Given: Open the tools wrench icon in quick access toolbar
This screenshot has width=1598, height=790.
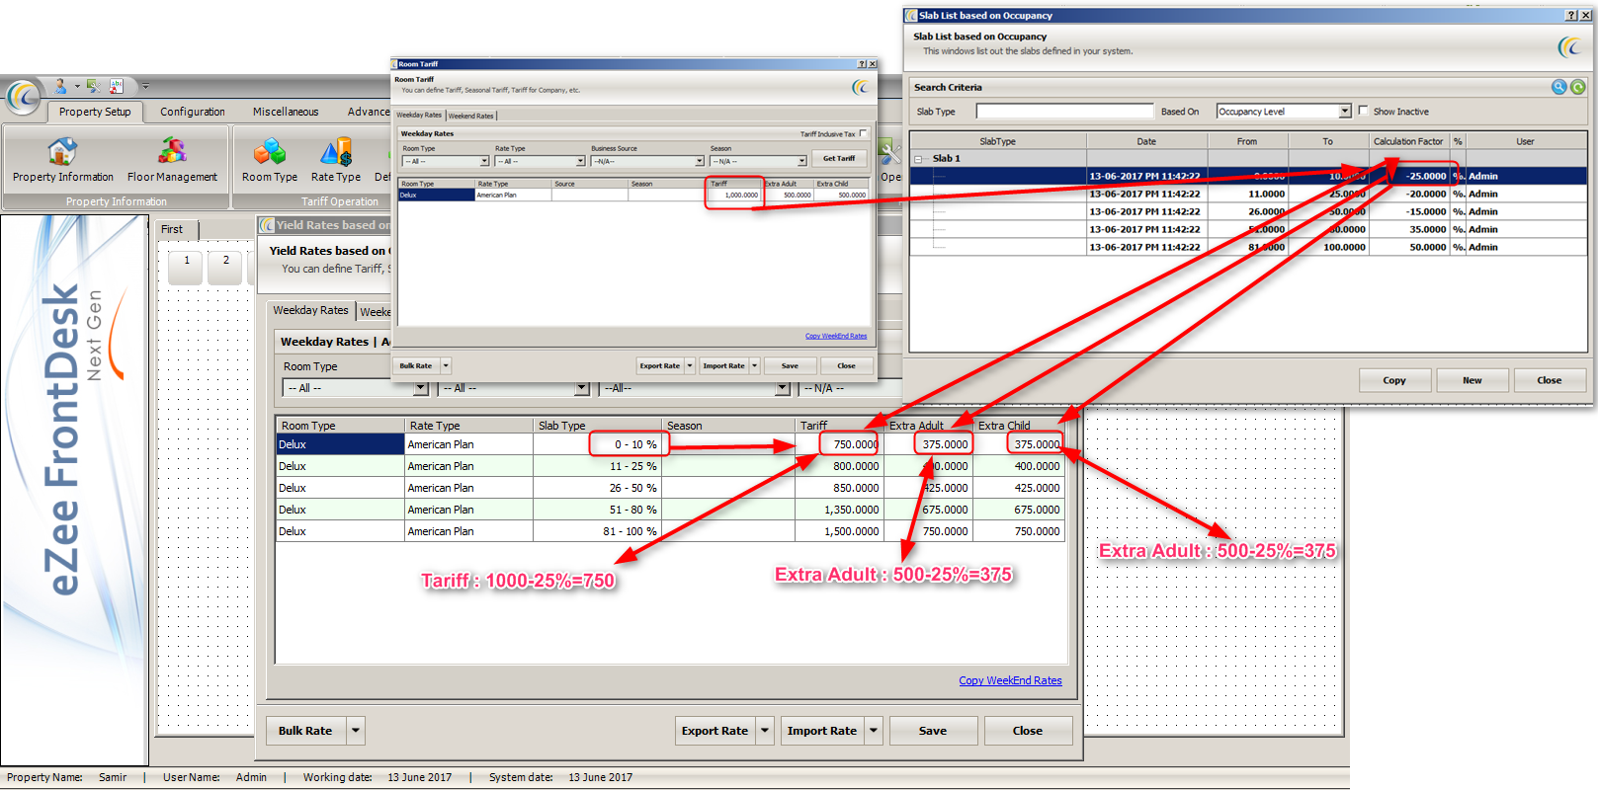Looking at the screenshot, I should coord(93,86).
